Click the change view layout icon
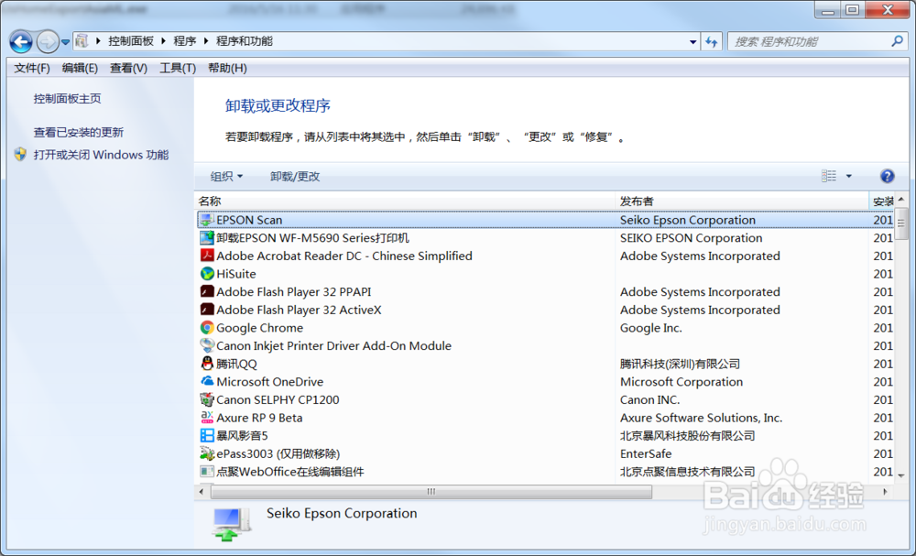 tap(828, 176)
